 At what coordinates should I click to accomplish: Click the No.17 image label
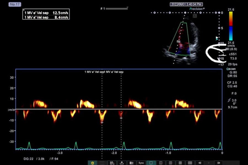(x=15, y=4)
